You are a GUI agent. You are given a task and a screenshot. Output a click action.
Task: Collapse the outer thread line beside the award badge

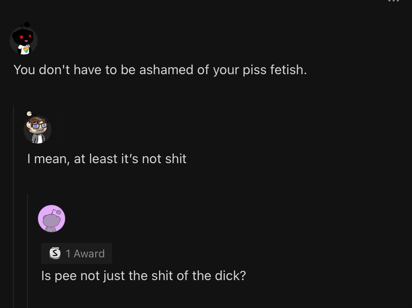pos(14,253)
